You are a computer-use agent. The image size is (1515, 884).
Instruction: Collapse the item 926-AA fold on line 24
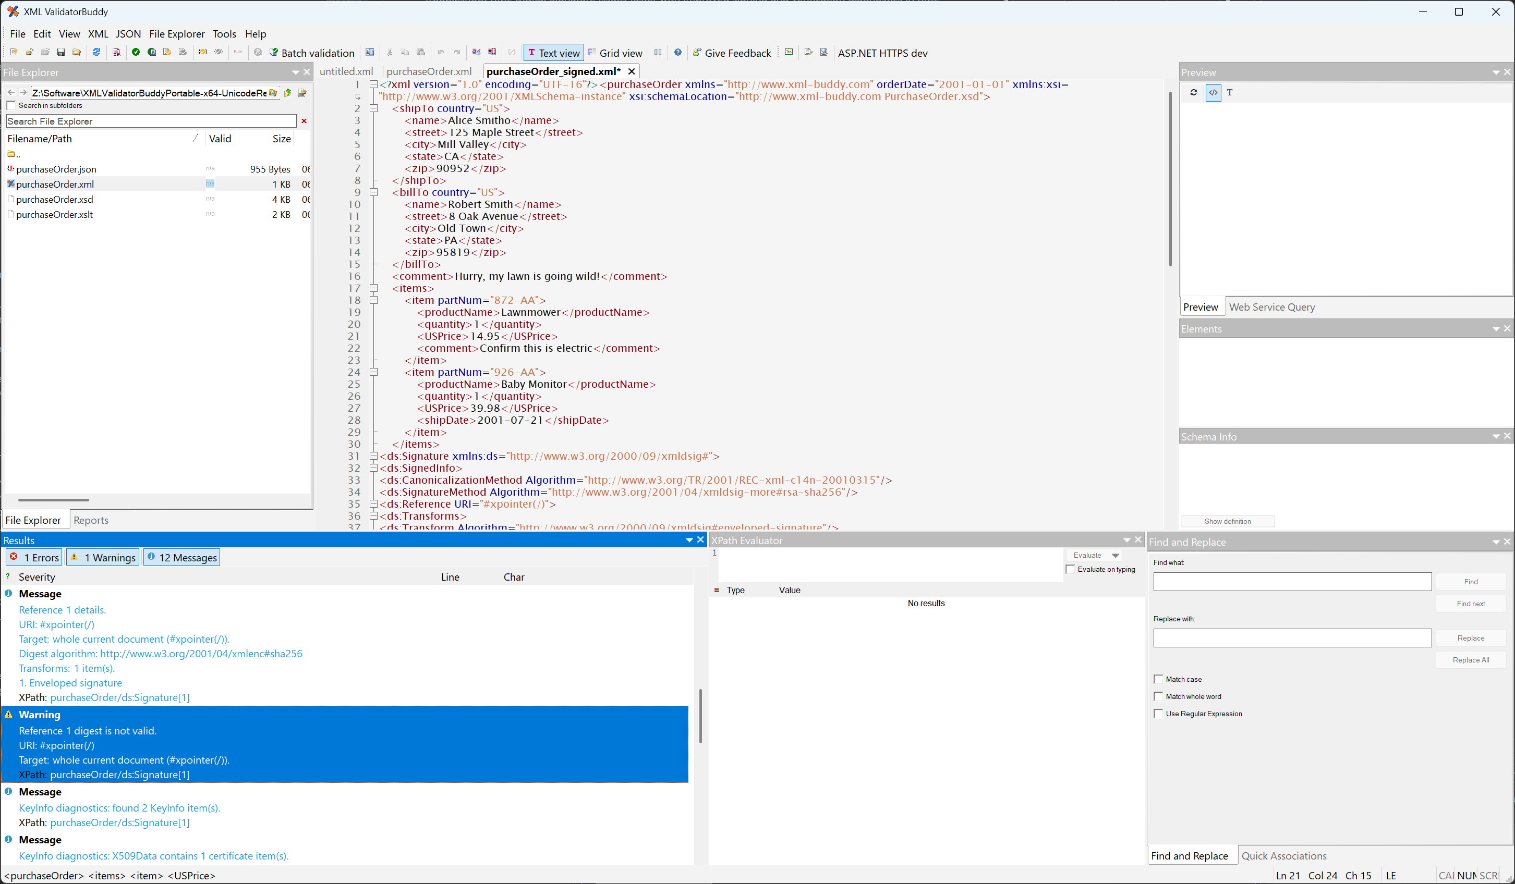[373, 372]
